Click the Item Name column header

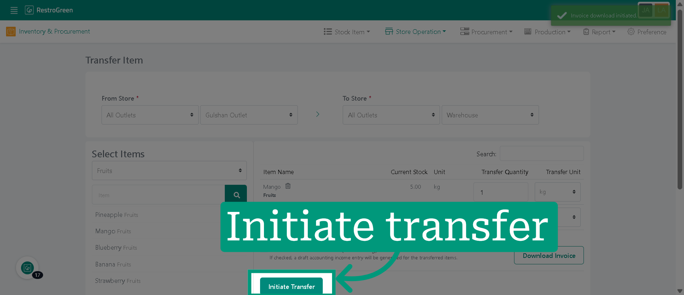278,172
